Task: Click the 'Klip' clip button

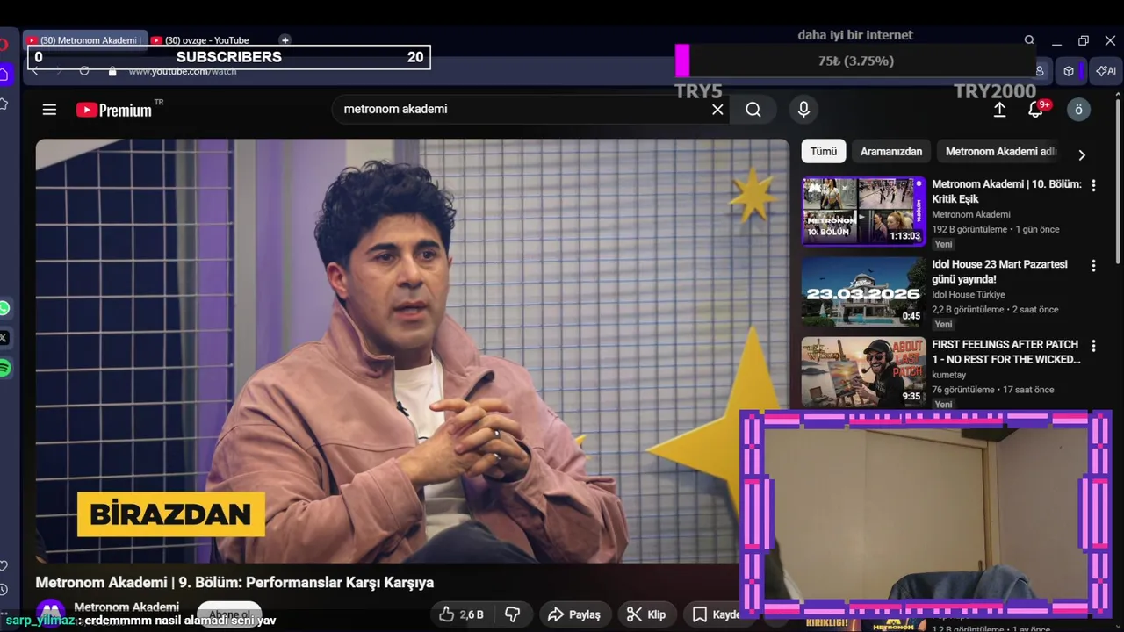Action: click(x=646, y=614)
